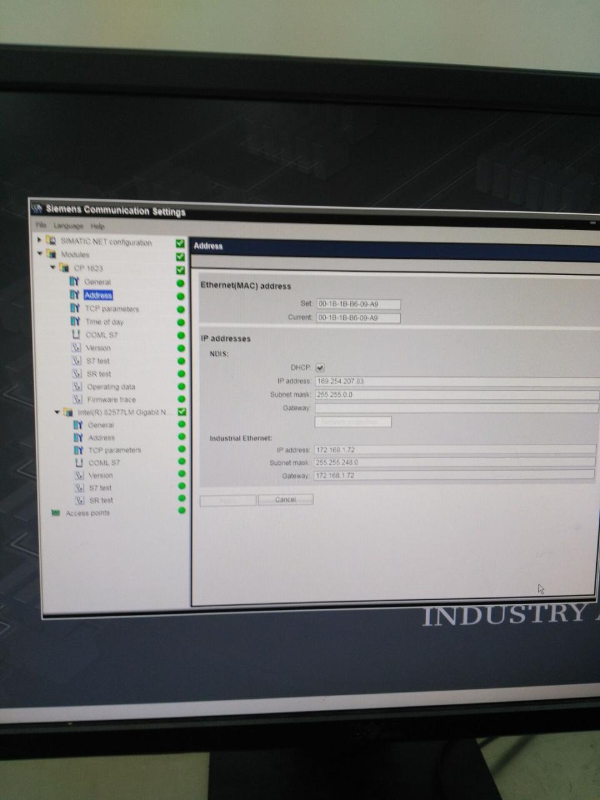Screen dimensions: 600x800
Task: Open S7 test icon under Intel(R) 82577LM
Action: (79, 487)
